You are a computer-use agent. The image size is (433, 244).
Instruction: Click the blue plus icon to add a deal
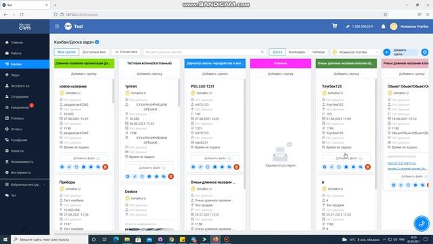click(x=386, y=52)
